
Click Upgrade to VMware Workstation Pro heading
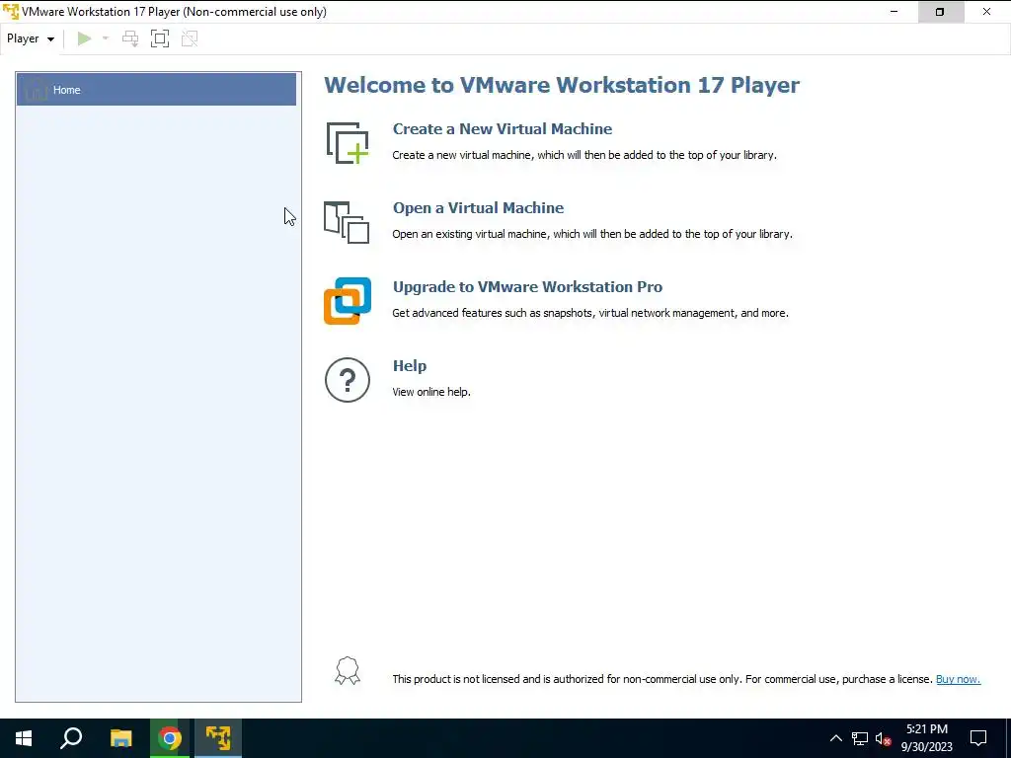click(527, 287)
